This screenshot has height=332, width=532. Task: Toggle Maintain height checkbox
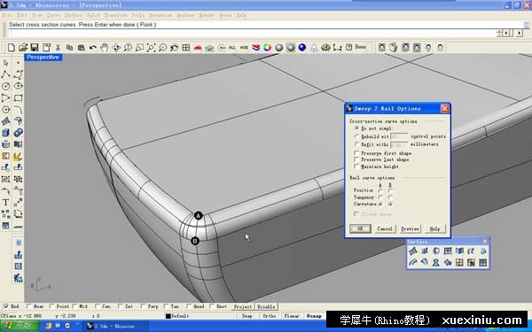356,166
